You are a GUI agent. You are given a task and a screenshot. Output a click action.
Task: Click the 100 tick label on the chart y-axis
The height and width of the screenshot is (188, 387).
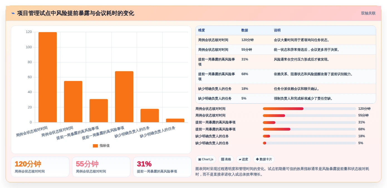(29, 47)
